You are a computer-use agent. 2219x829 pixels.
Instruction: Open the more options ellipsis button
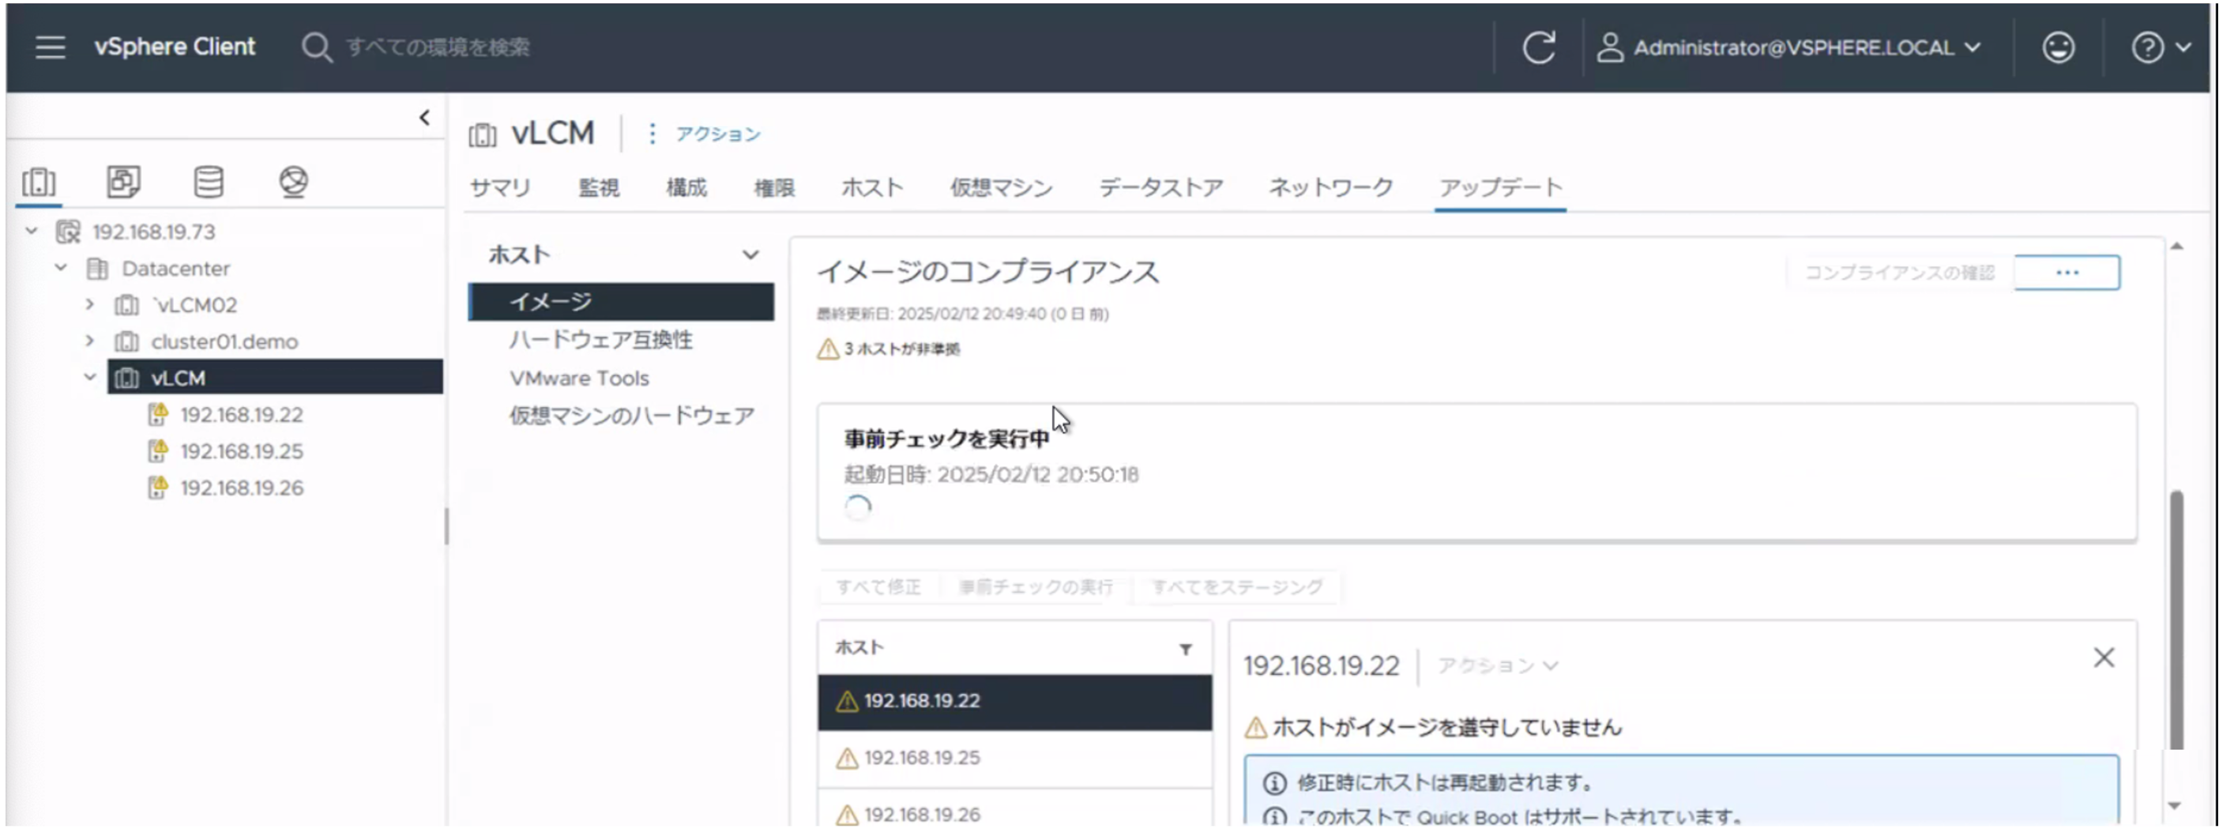(2067, 273)
